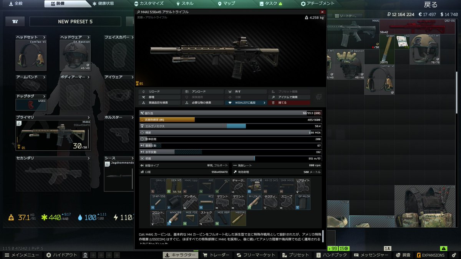Open the WISHLISTに追加 submenu arrow

click(264, 103)
